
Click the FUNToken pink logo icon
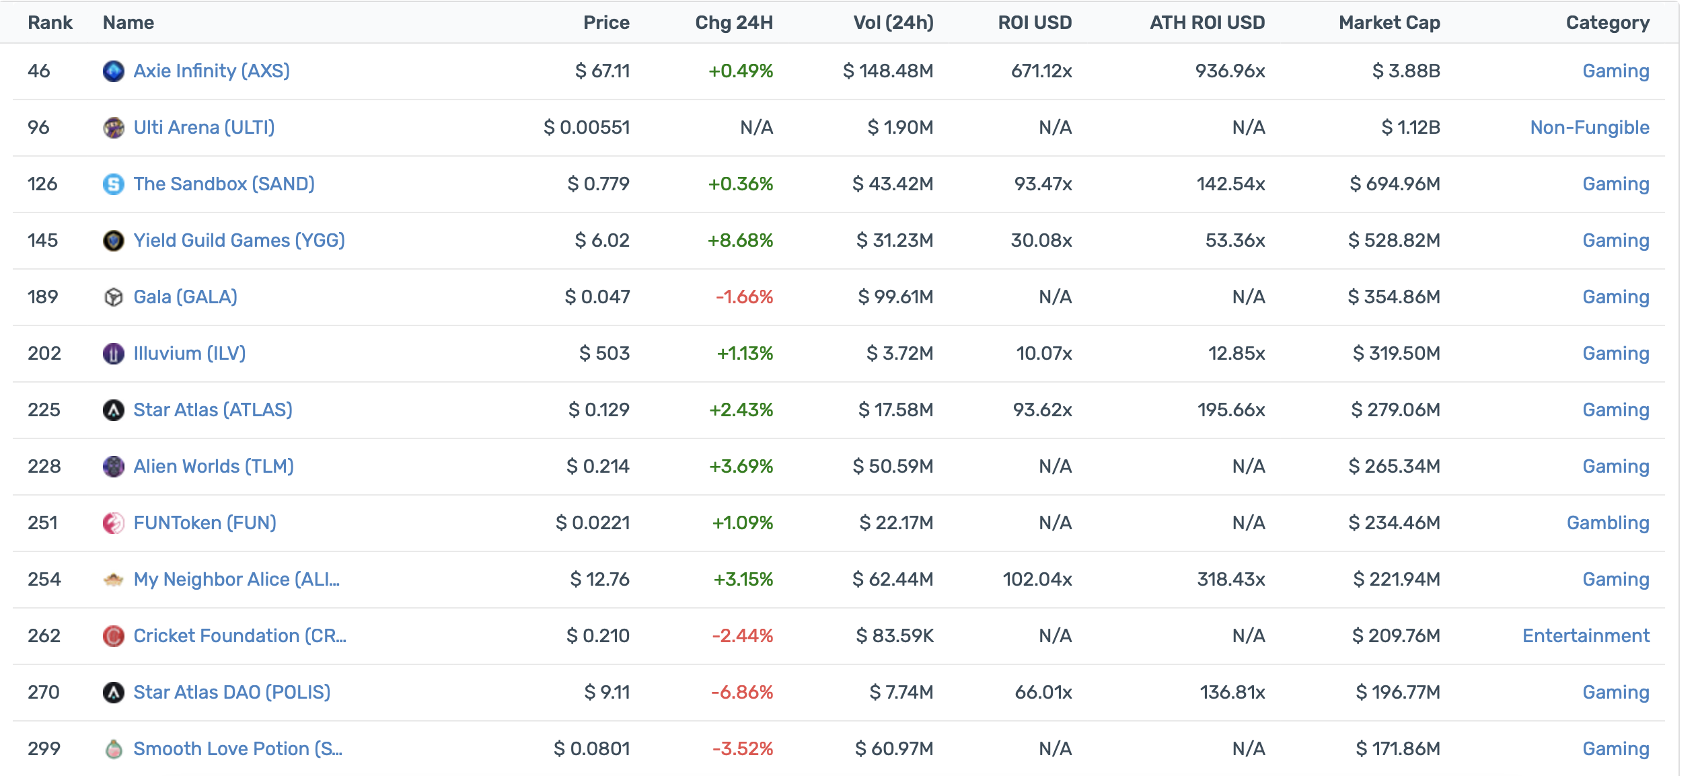(x=113, y=523)
